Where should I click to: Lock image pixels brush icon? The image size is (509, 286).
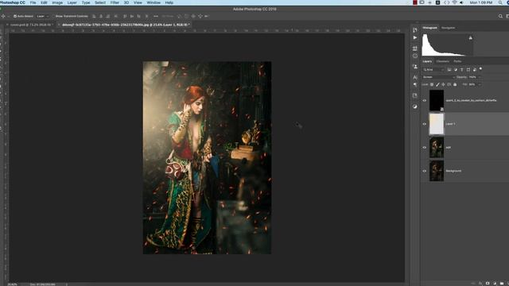(437, 84)
